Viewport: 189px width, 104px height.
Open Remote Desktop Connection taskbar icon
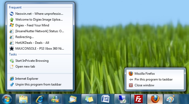pyautogui.click(x=122, y=99)
